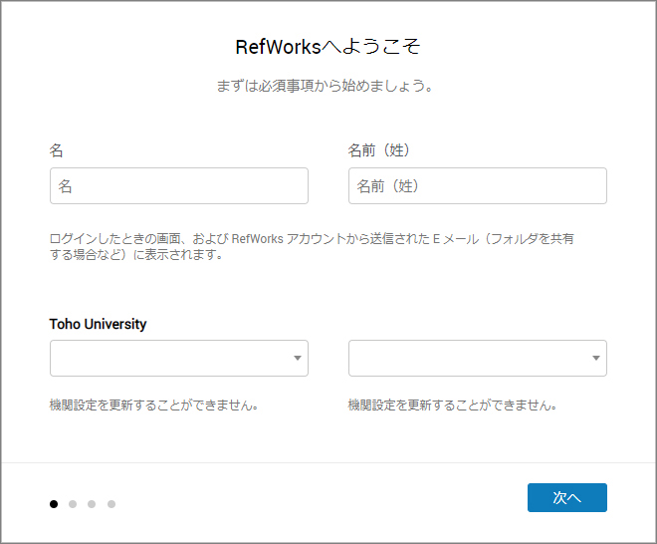The width and height of the screenshot is (657, 544).
Task: Click the blue 次へ button
Action: point(567,497)
